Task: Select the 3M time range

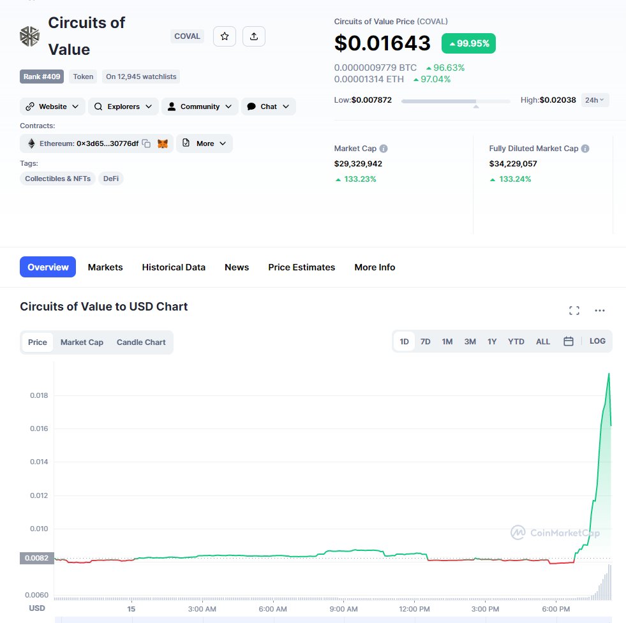Action: (x=470, y=341)
